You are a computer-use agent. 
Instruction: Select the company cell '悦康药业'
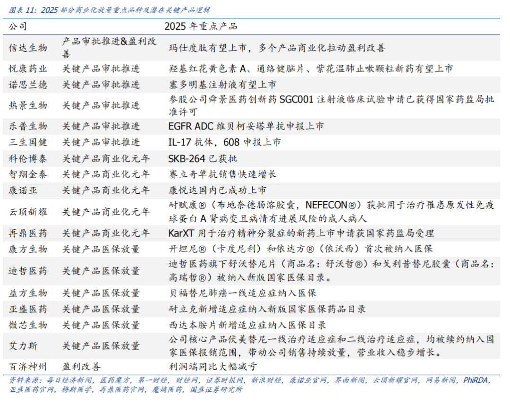coord(28,69)
